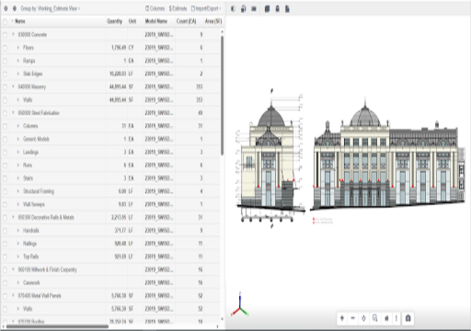Click the second icon in the viewer top toolbar

click(244, 9)
